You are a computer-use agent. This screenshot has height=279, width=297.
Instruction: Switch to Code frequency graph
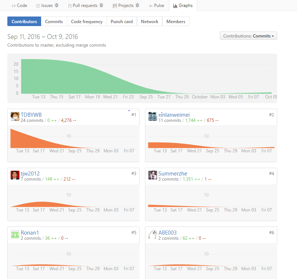87,21
